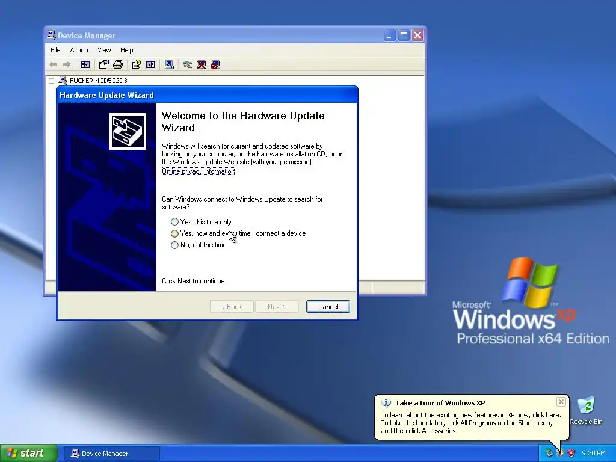The image size is (616, 462).
Task: Click the Safely Remove Hardware tray icon
Action: click(549, 453)
